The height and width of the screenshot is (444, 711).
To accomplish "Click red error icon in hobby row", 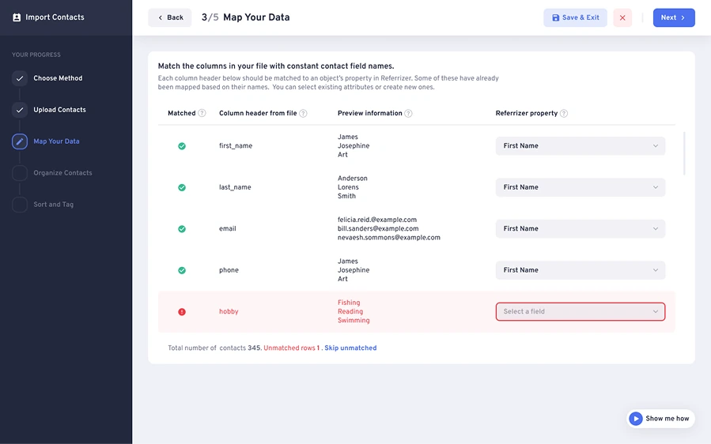I will [x=182, y=312].
